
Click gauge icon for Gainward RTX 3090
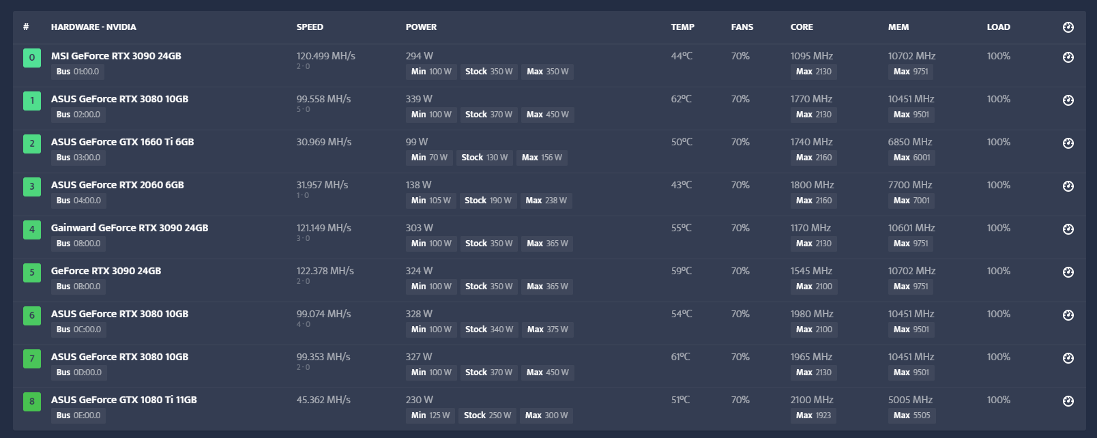coord(1068,229)
